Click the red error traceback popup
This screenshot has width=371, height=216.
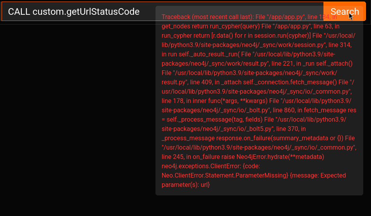pos(259,101)
